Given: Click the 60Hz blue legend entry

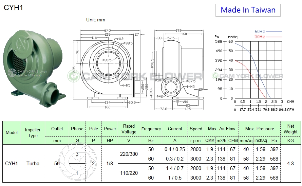Looking at the screenshot, I should (268, 32).
